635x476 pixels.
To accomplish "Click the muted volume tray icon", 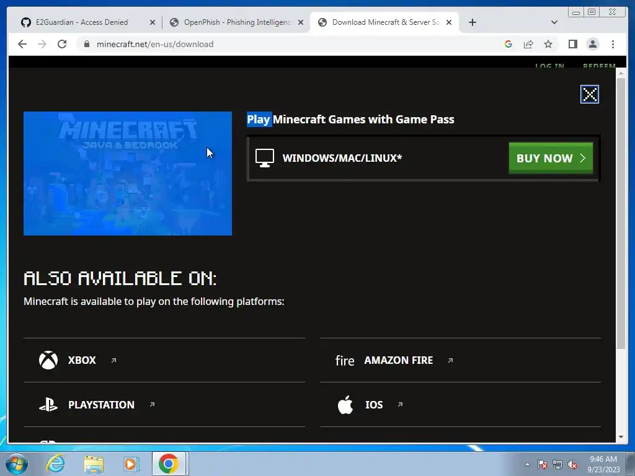I will click(572, 464).
